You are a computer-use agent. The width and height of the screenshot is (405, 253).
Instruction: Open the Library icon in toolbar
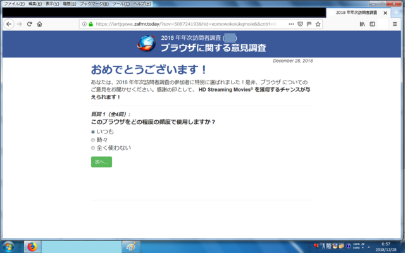pos(363,24)
